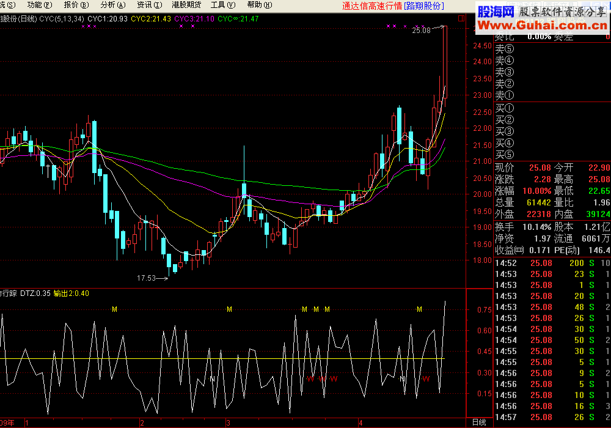The width and height of the screenshot is (611, 428).
Task: Click the 卖② ask level row
Action: 552,84
